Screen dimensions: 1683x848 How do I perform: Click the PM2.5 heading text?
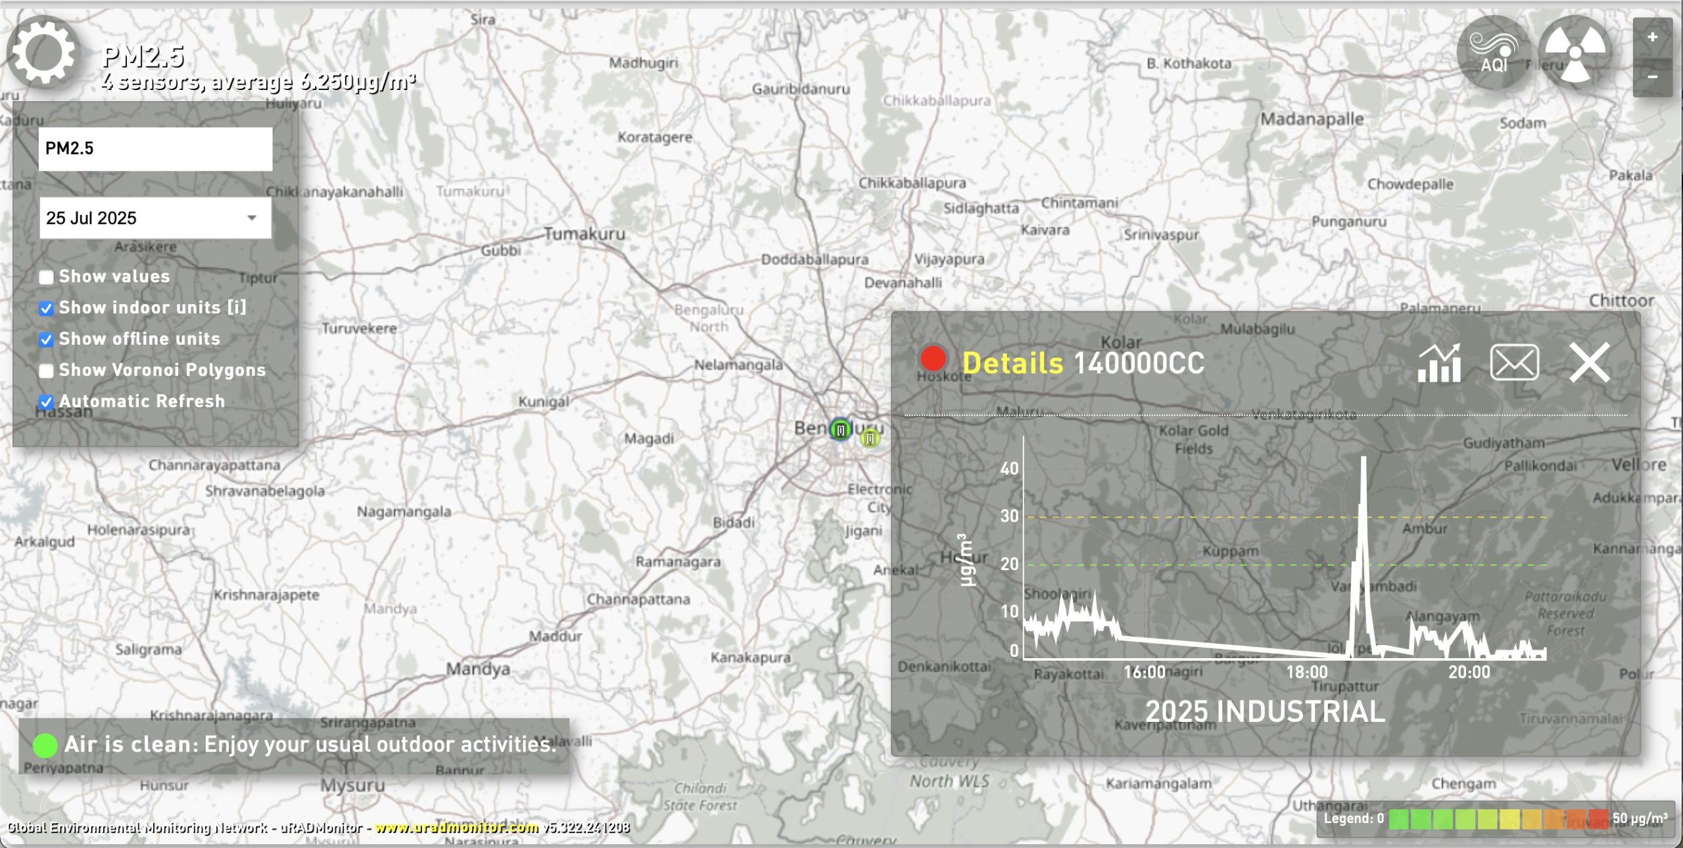[143, 57]
